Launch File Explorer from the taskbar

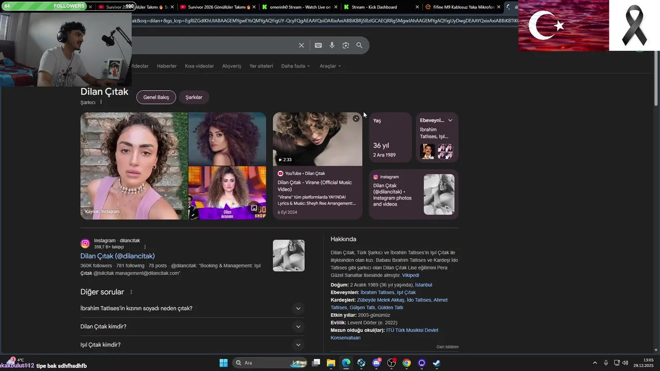point(331,363)
